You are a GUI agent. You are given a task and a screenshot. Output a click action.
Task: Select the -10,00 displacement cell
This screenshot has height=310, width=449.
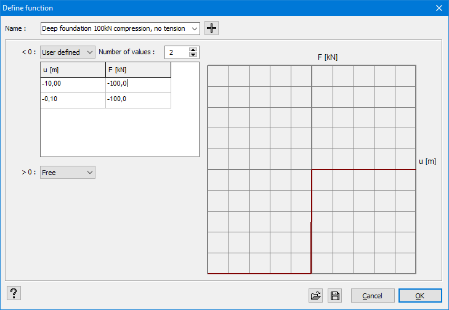tap(73, 84)
